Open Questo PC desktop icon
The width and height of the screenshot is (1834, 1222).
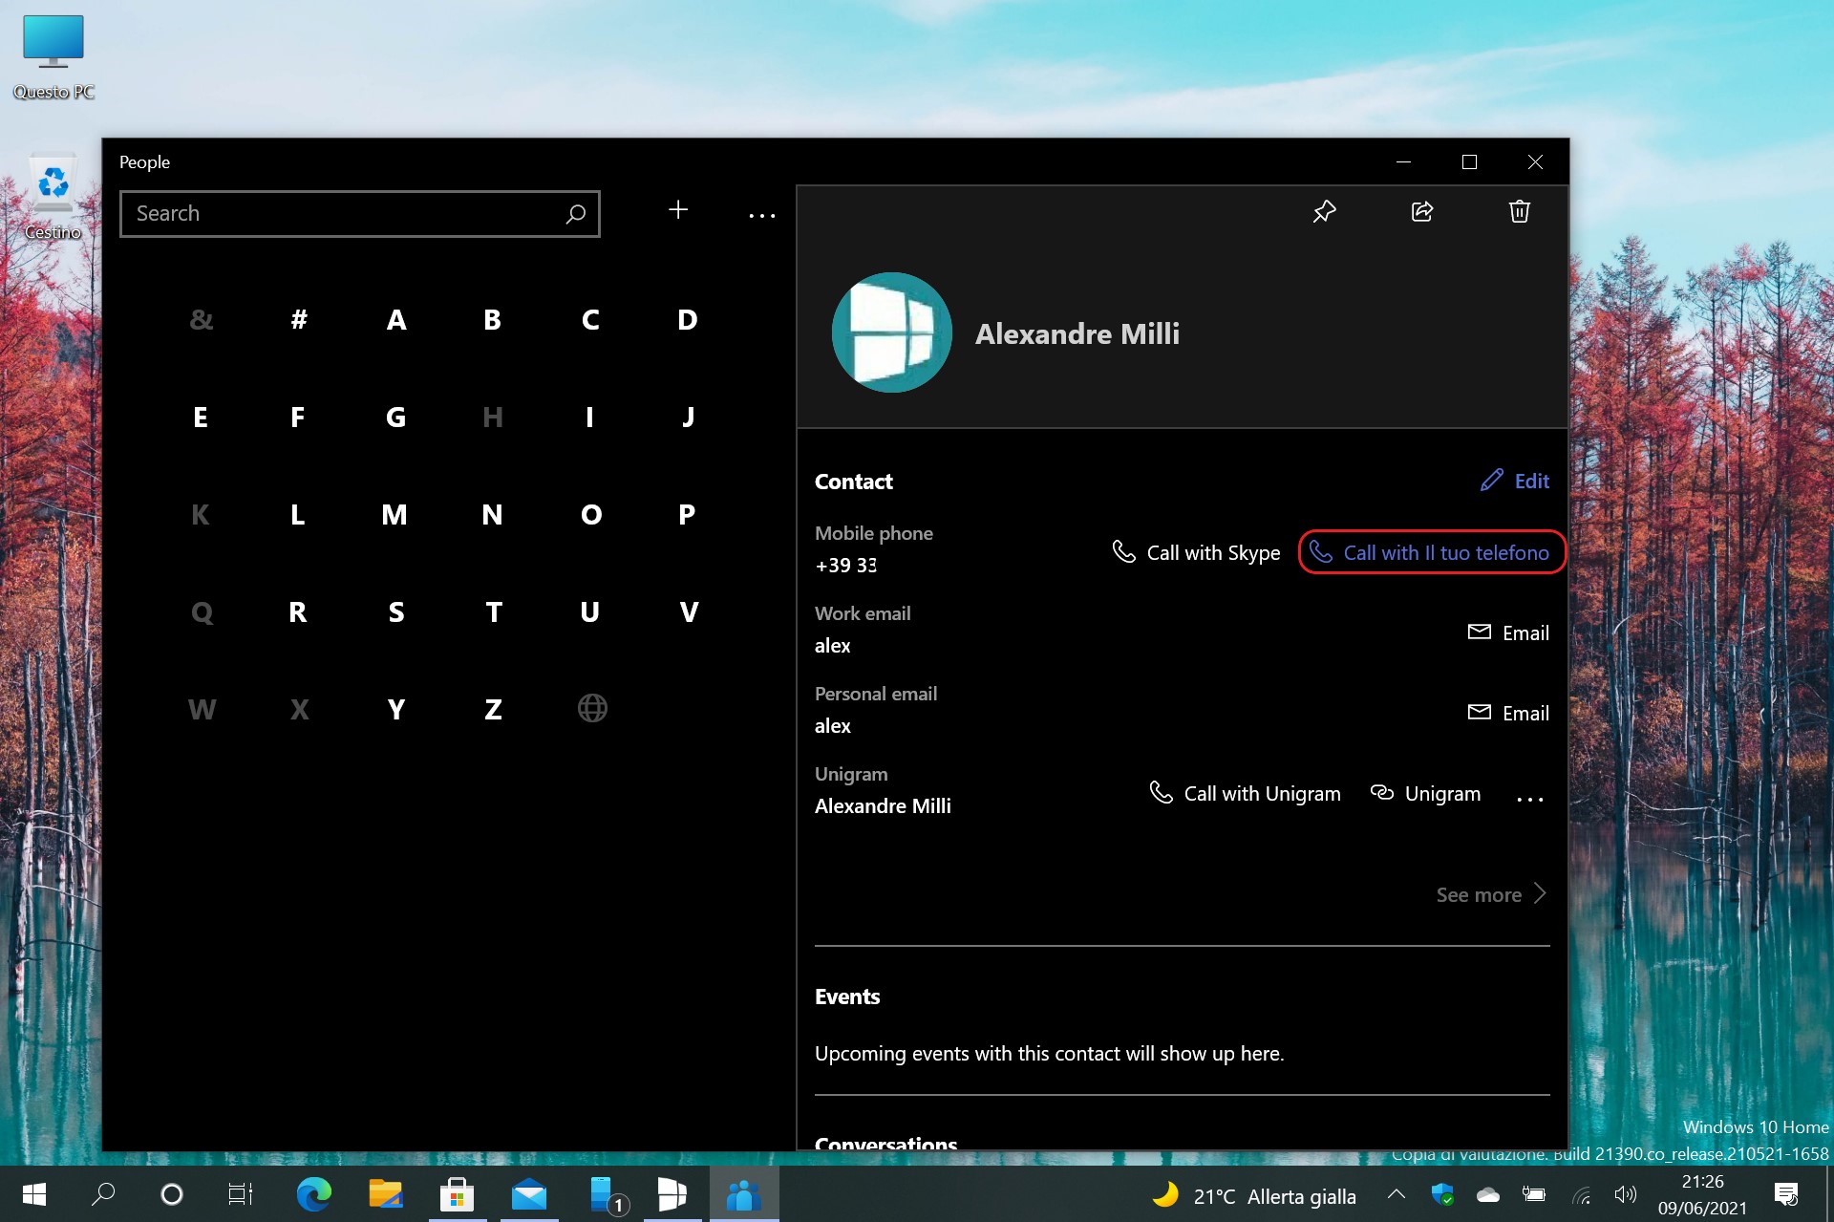point(53,57)
